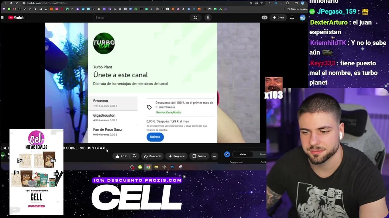Dislike the video with thumbs-down

[134, 156]
